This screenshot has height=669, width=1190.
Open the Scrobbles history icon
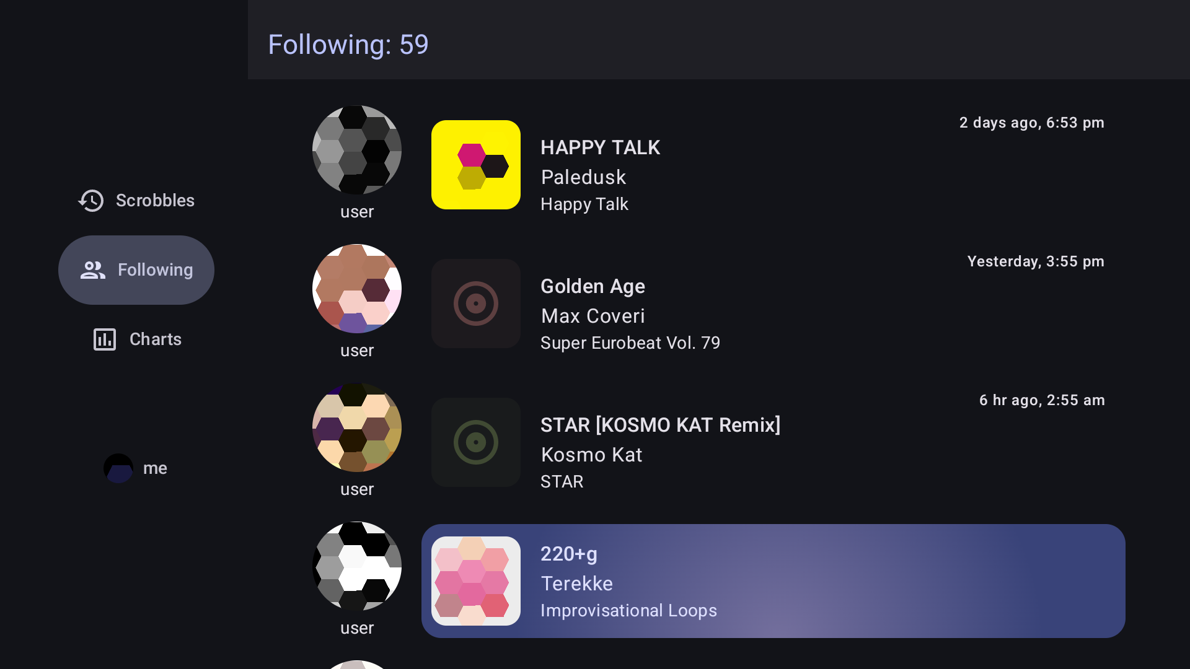click(x=91, y=201)
